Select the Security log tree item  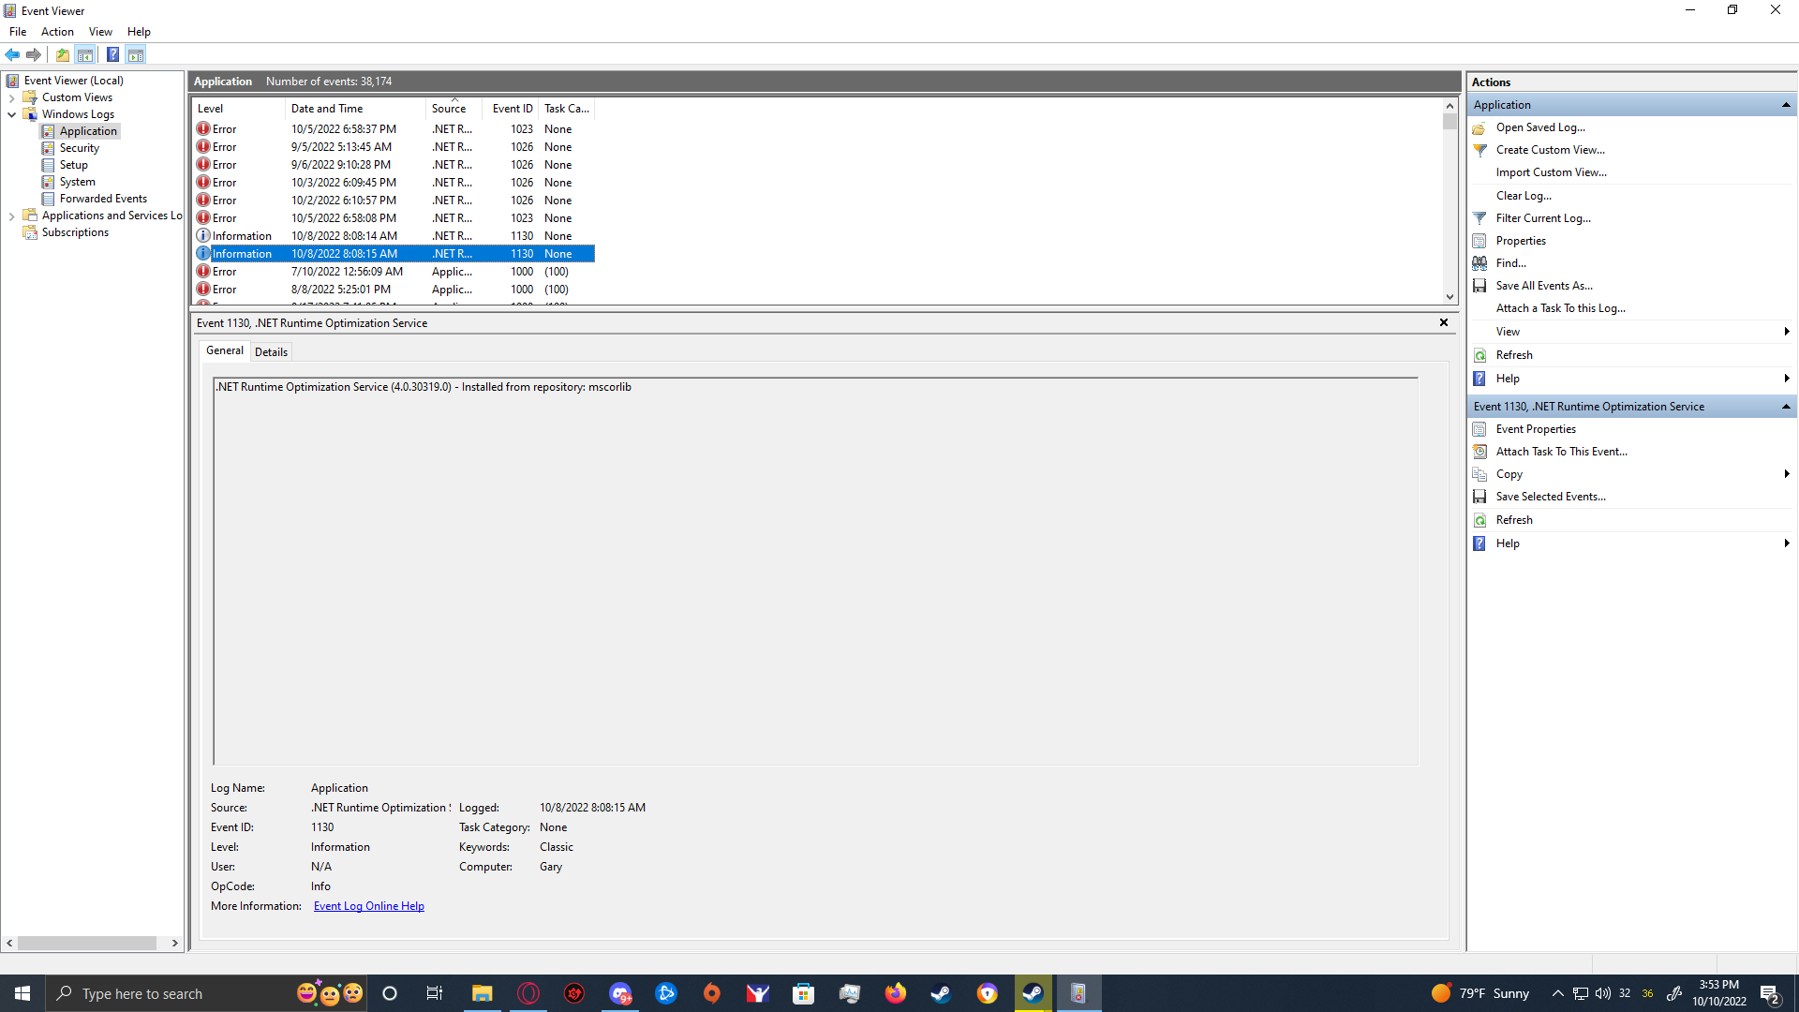pyautogui.click(x=79, y=148)
